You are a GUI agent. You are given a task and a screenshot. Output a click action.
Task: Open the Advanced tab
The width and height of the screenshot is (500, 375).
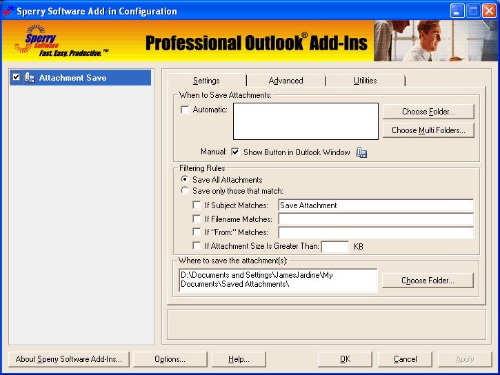[286, 81]
